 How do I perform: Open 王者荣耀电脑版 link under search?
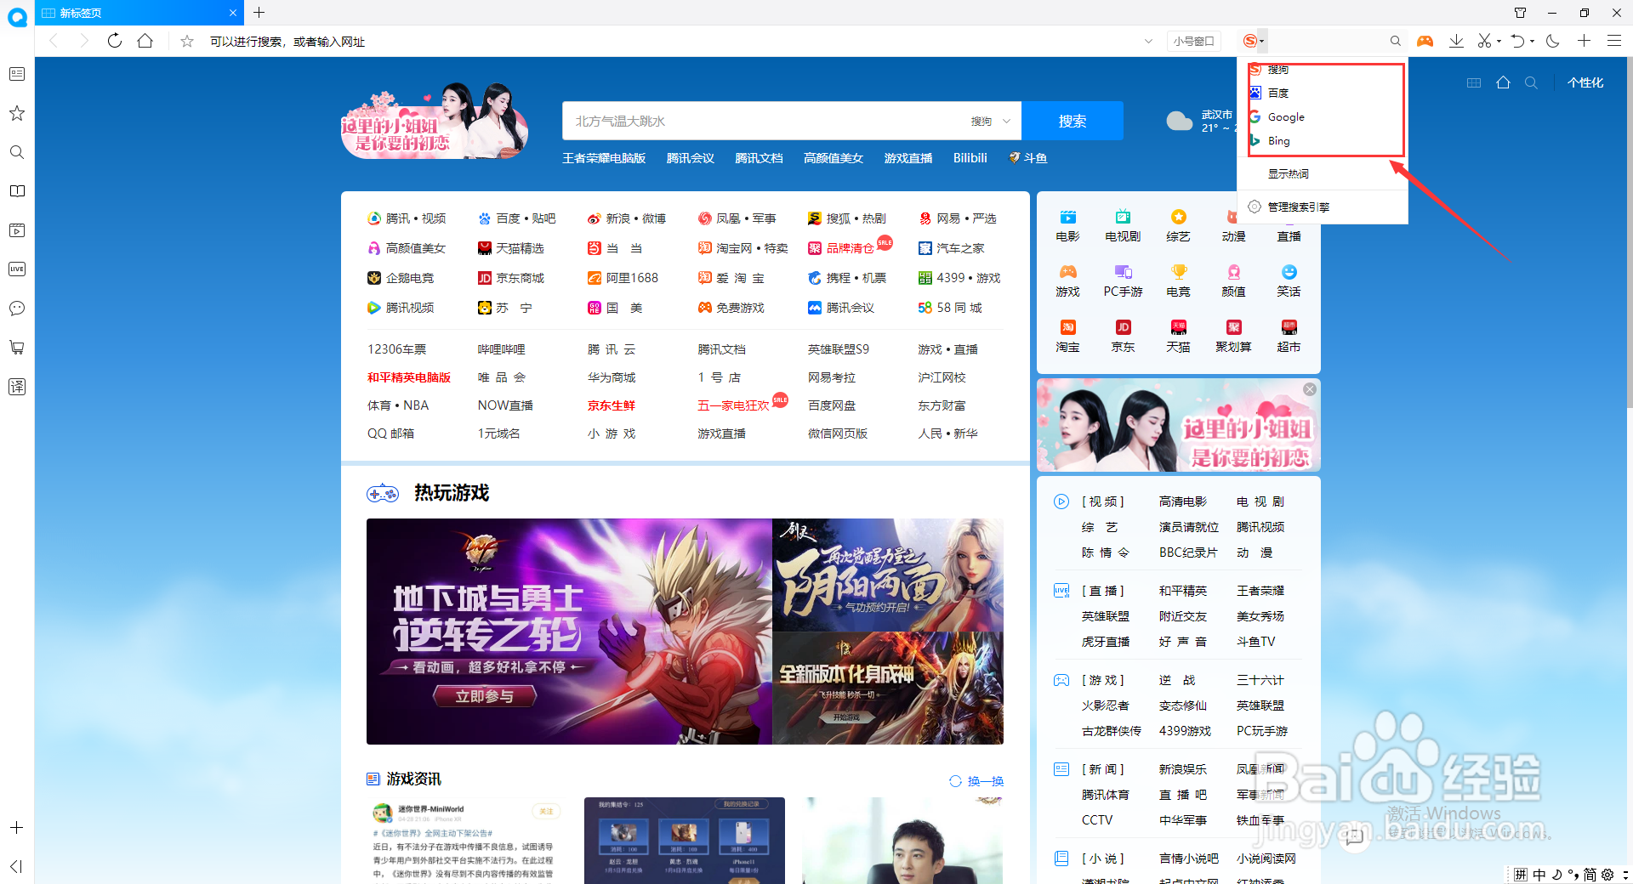(x=604, y=158)
